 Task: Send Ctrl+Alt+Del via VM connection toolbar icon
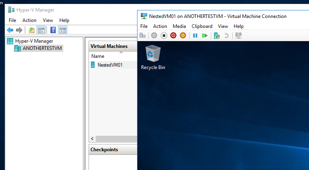pyautogui.click(x=143, y=36)
